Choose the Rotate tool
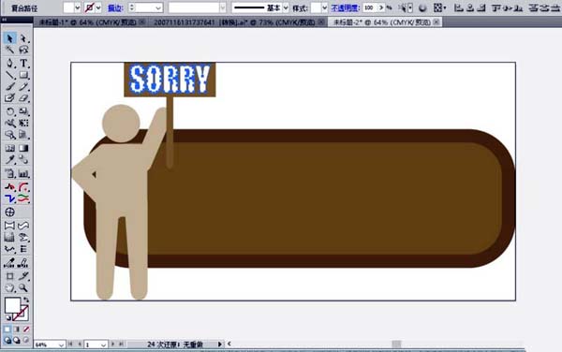Viewport: 562px width, 352px height. coord(9,111)
